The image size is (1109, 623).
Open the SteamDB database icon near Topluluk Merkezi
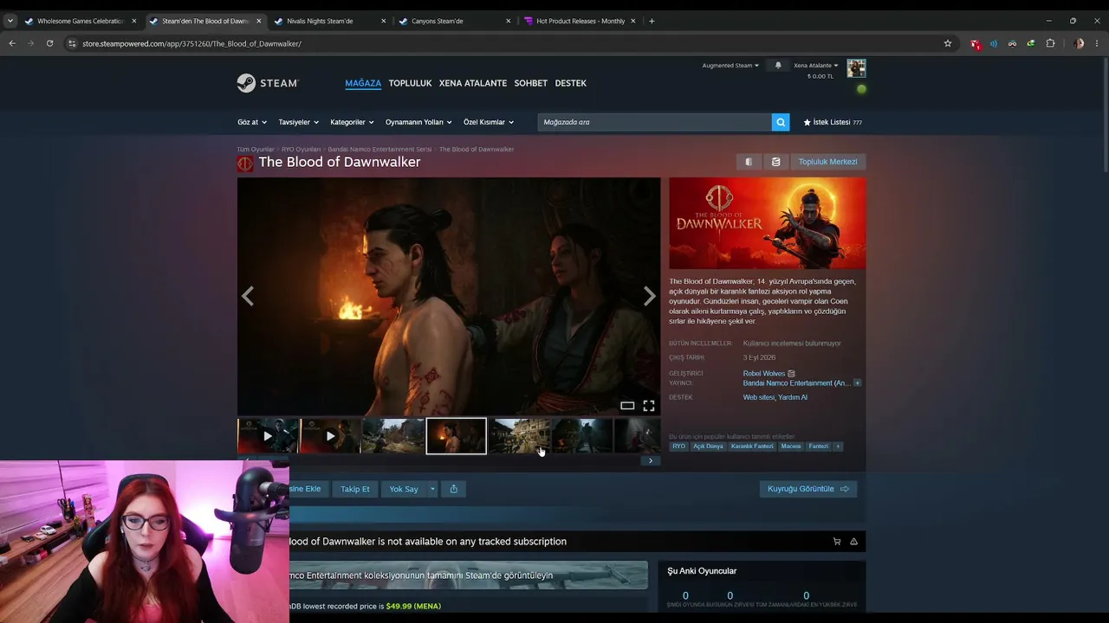[775, 162]
